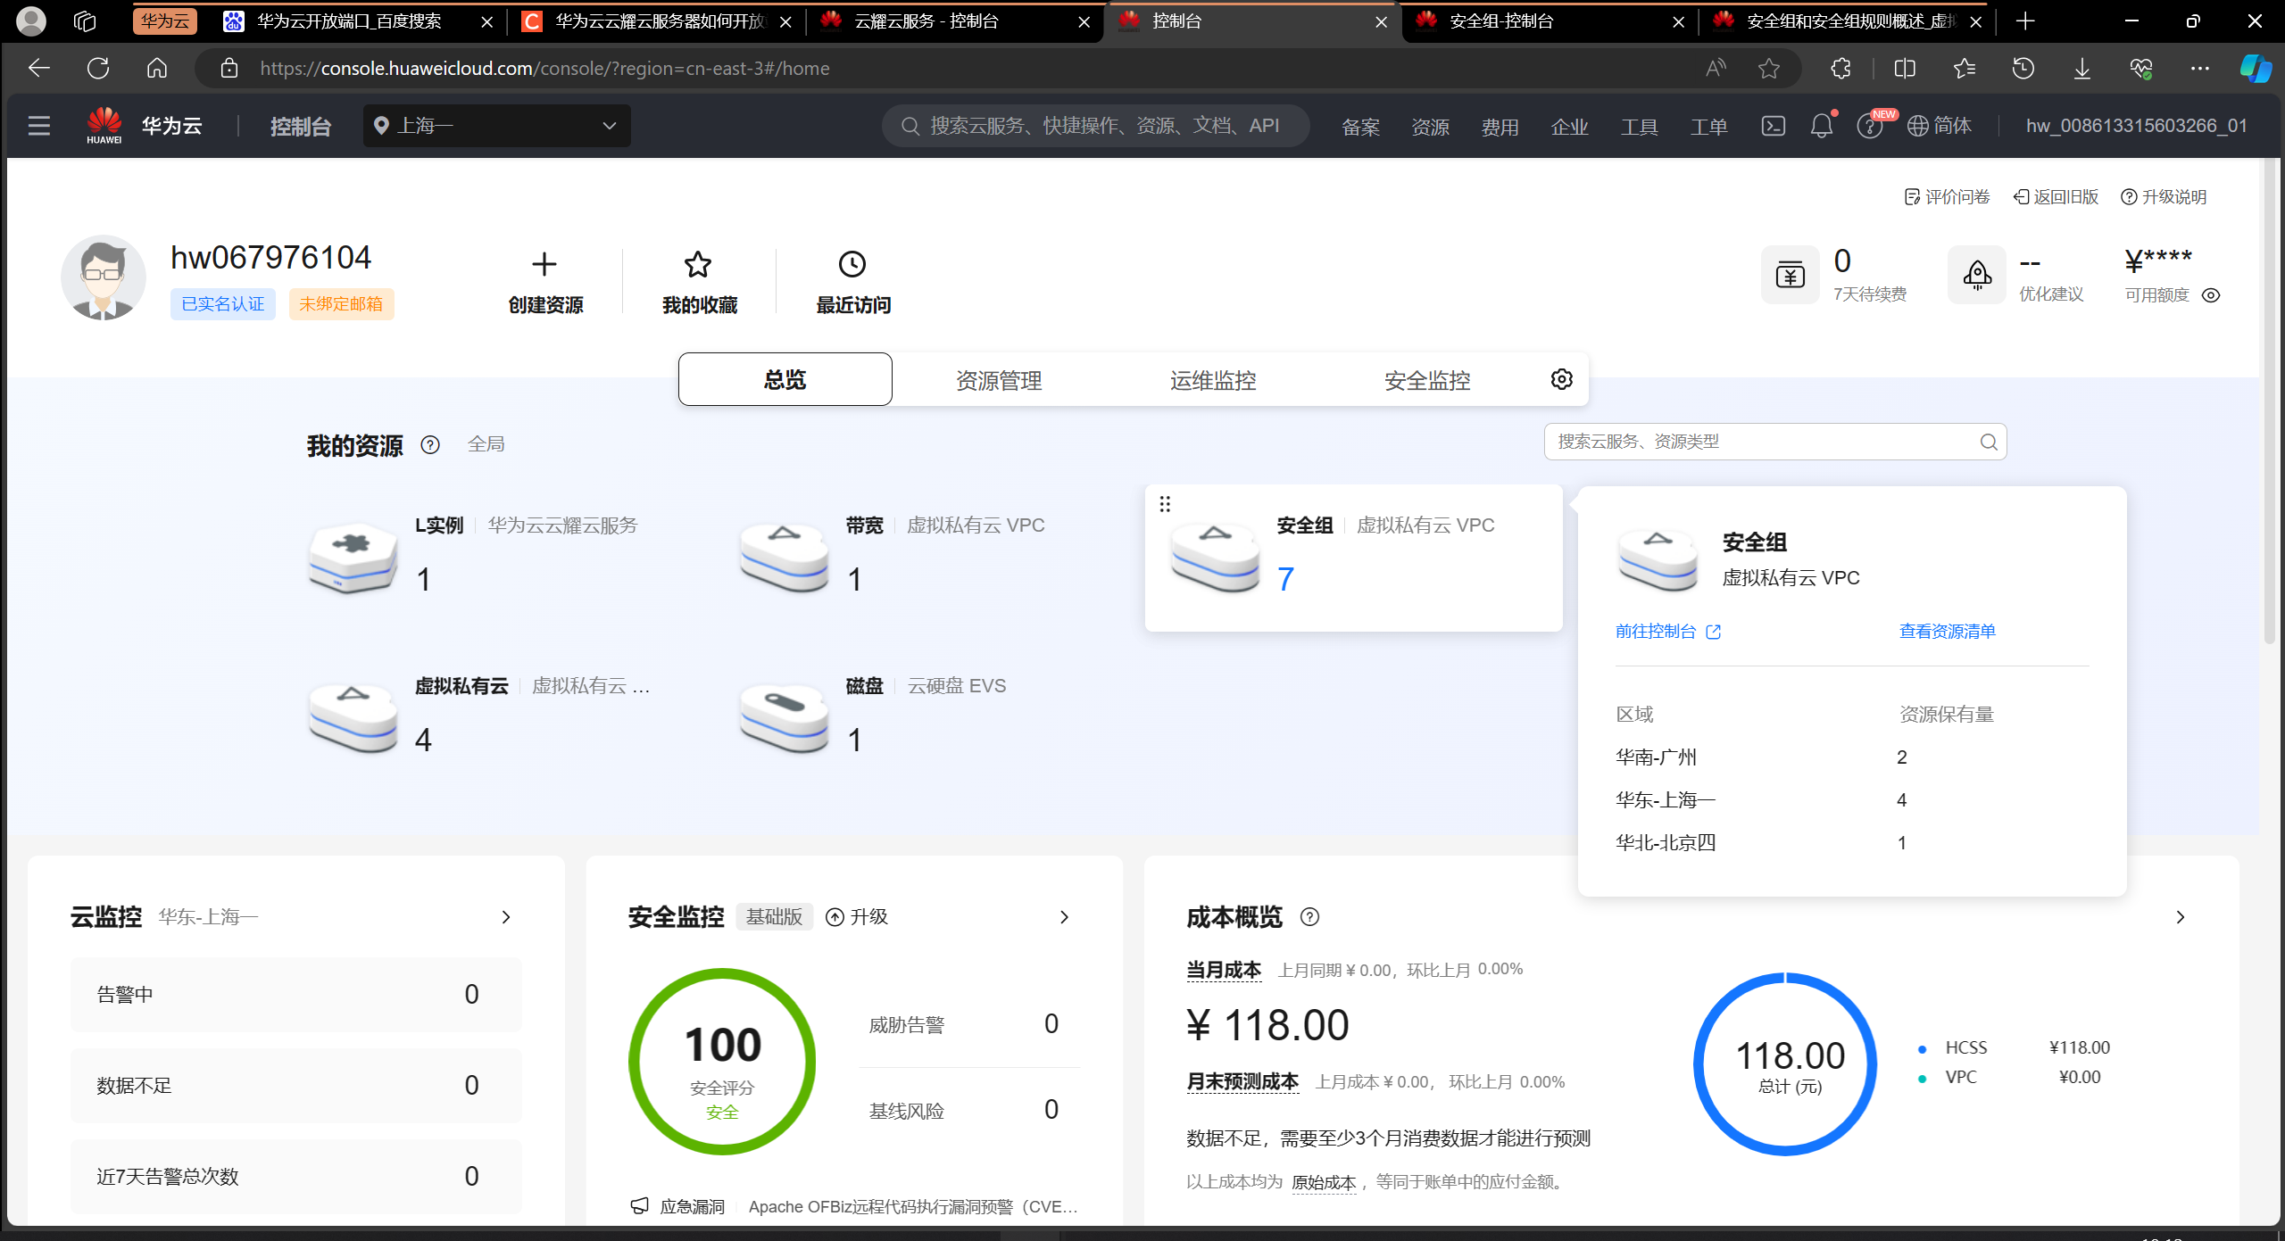Screen dimensions: 2285x1241
Task: Open the 备案 top menu
Action: pyautogui.click(x=1360, y=127)
